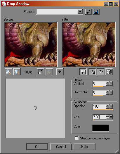Click the Opacity value field showing 100
120x154 pixels.
coord(100,106)
